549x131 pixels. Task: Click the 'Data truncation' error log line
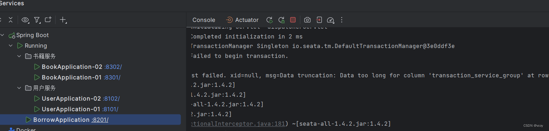pyautogui.click(x=370, y=76)
